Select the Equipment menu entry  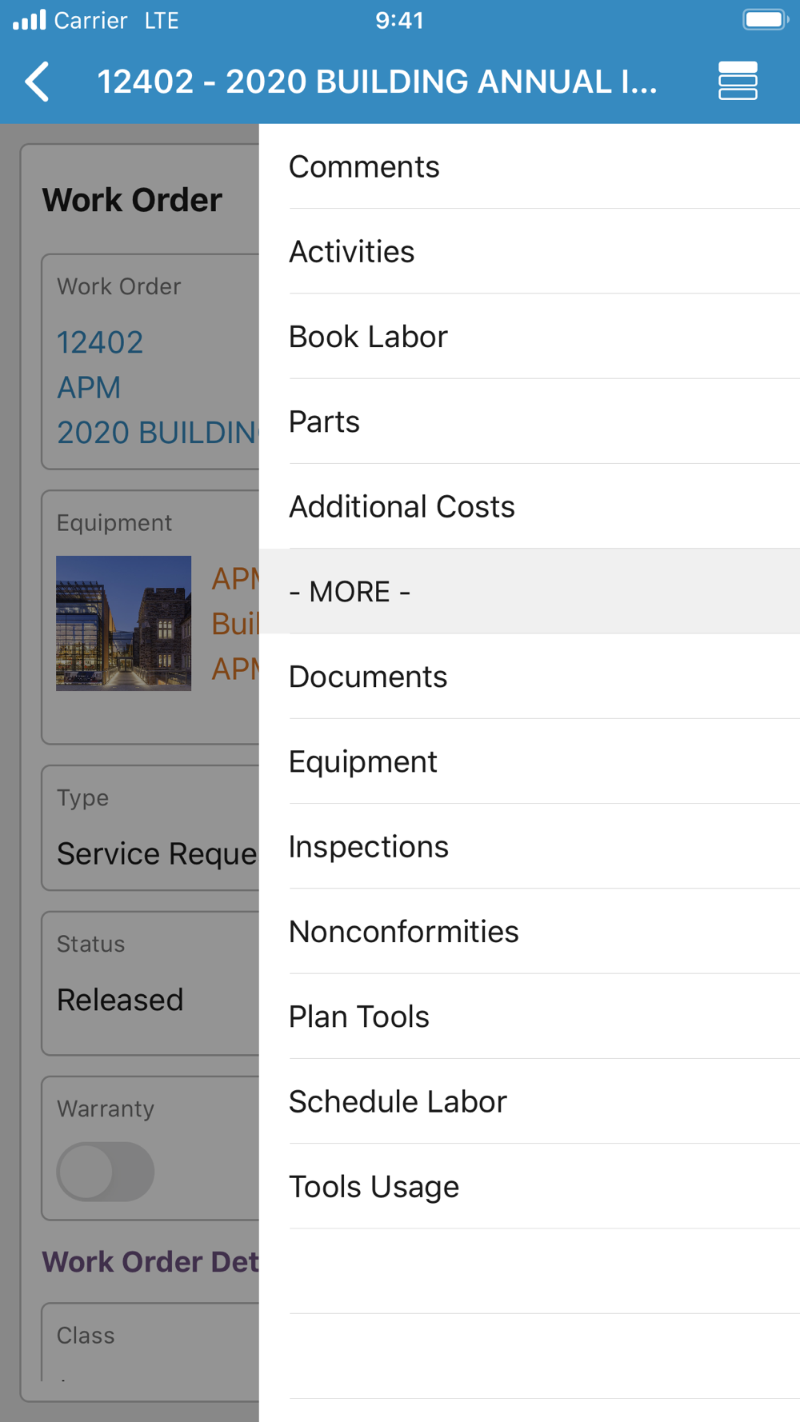[530, 761]
